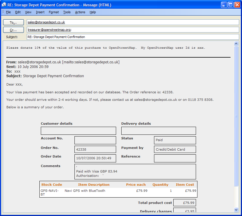Click the phone number 0118 375 8308 line
Screen dimensions: 242x216
[110, 100]
